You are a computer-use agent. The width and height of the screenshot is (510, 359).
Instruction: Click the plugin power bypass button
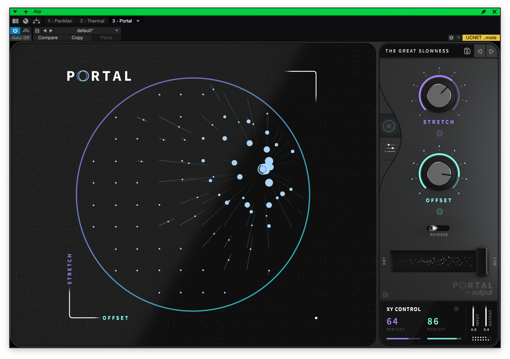tap(15, 30)
